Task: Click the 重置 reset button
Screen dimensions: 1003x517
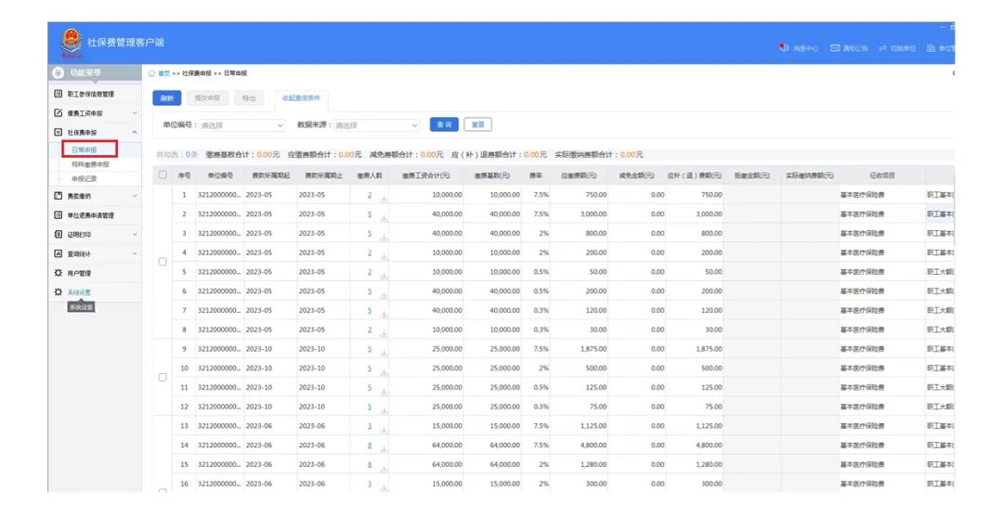Action: pyautogui.click(x=478, y=124)
